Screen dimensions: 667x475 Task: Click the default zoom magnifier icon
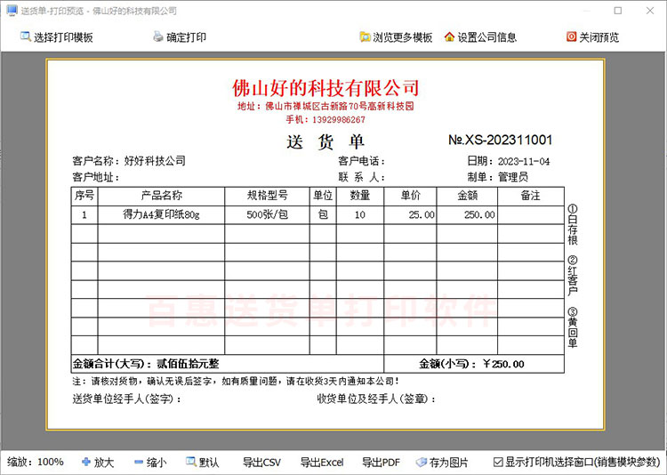(191, 462)
